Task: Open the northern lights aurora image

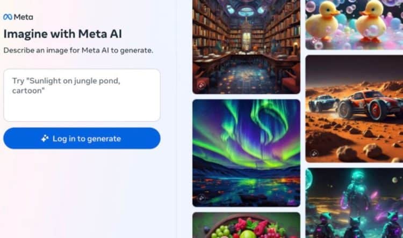Action: tap(246, 153)
